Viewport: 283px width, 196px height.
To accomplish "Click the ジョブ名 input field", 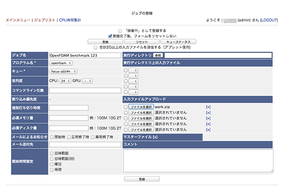I will point(85,55).
